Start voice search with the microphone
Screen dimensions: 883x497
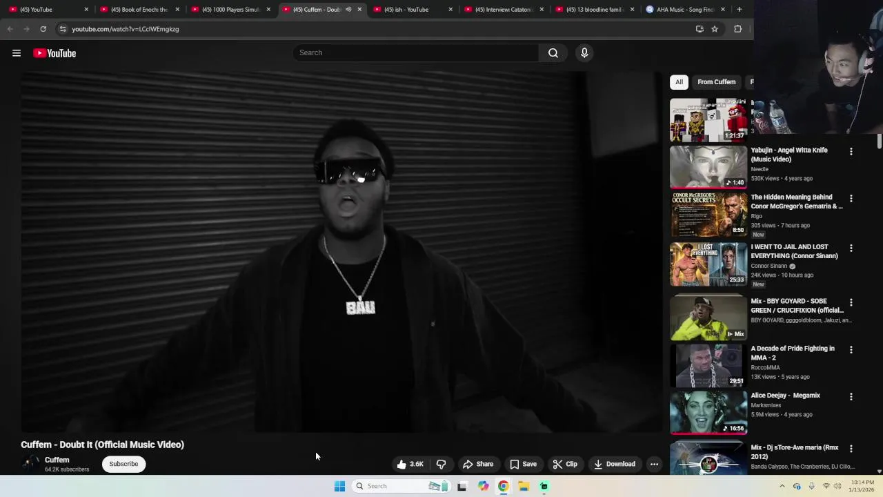click(584, 52)
